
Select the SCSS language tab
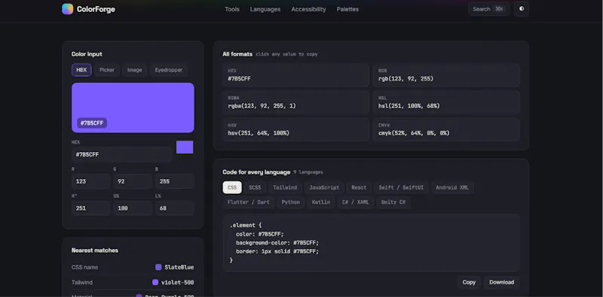pyautogui.click(x=255, y=187)
